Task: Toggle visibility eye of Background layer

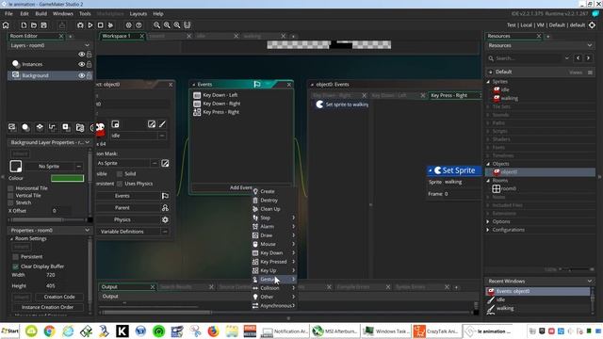Action: coord(82,75)
